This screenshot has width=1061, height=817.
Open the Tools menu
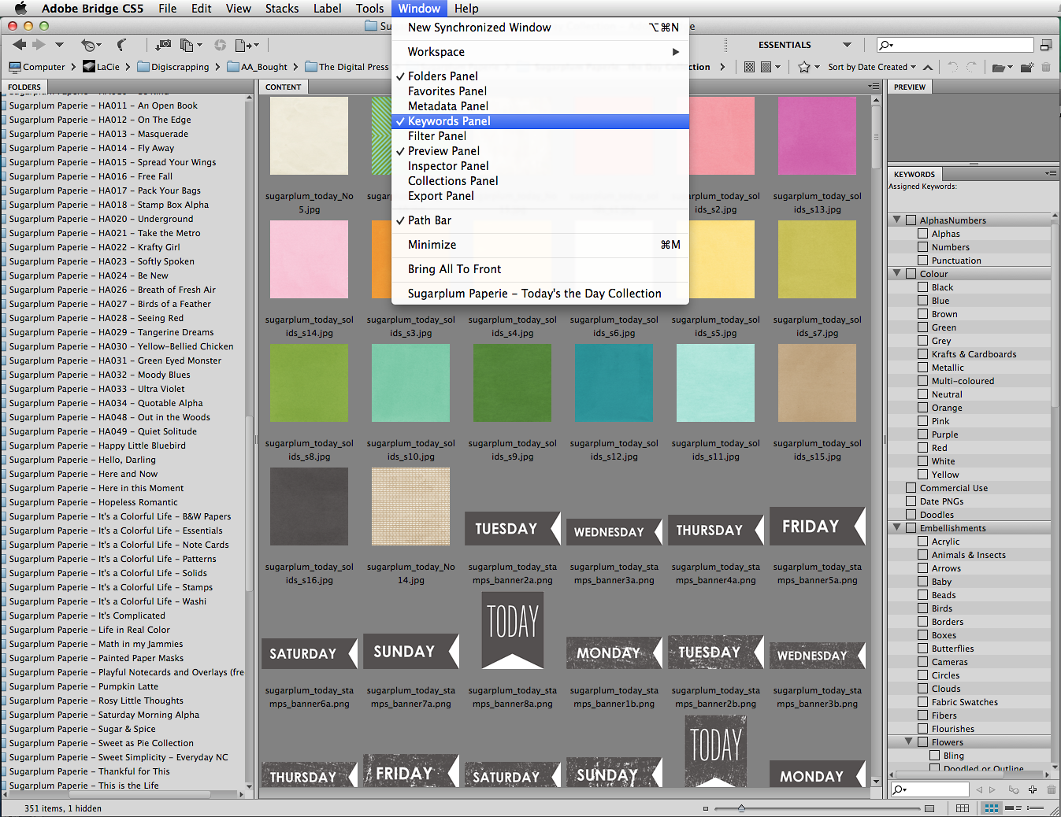pyautogui.click(x=369, y=9)
